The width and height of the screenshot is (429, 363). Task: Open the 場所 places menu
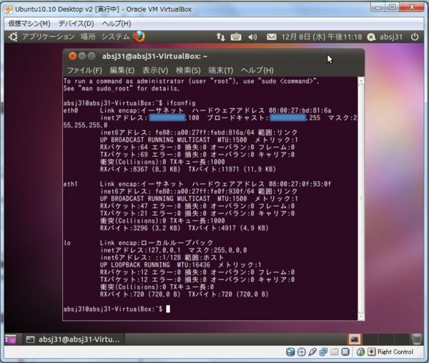[88, 37]
